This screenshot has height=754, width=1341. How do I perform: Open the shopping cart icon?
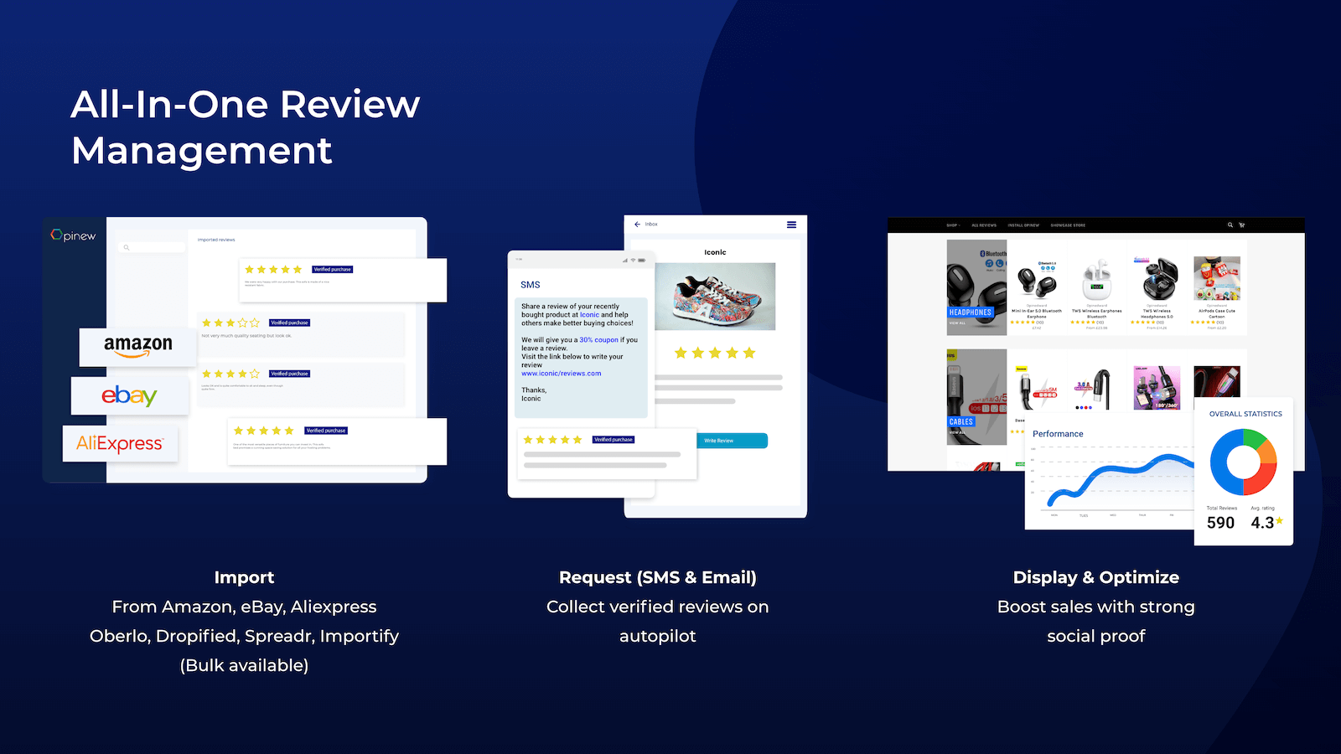1241,225
